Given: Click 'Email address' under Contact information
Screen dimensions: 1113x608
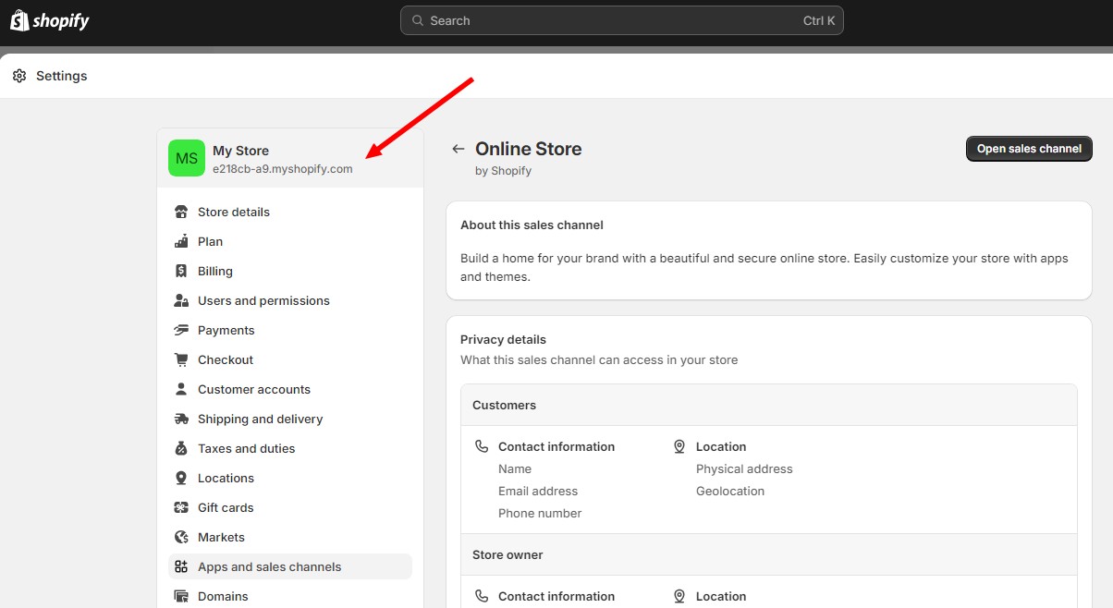Looking at the screenshot, I should click(538, 491).
